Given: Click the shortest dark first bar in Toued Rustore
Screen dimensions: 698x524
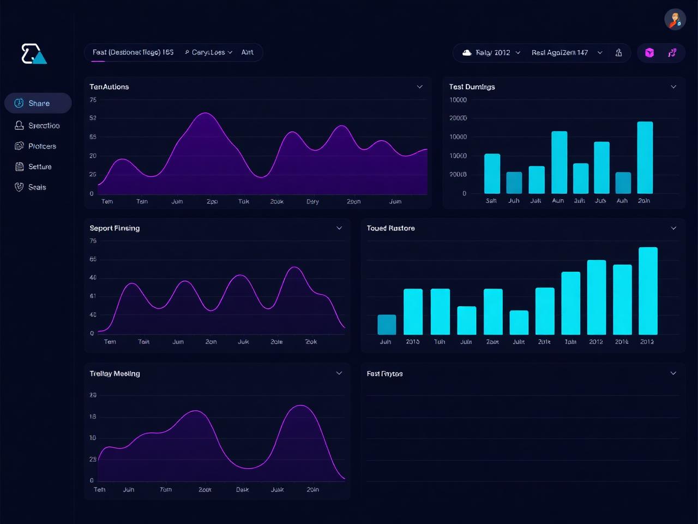Looking at the screenshot, I should click(x=387, y=325).
